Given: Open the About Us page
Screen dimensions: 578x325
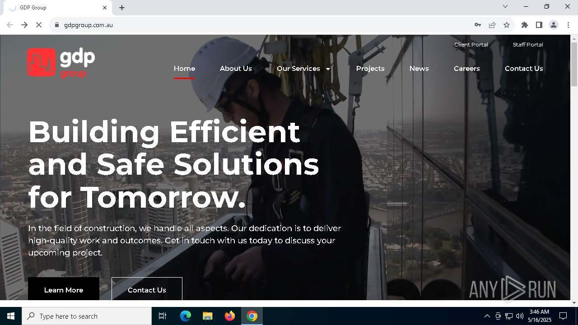Looking at the screenshot, I should 236,69.
